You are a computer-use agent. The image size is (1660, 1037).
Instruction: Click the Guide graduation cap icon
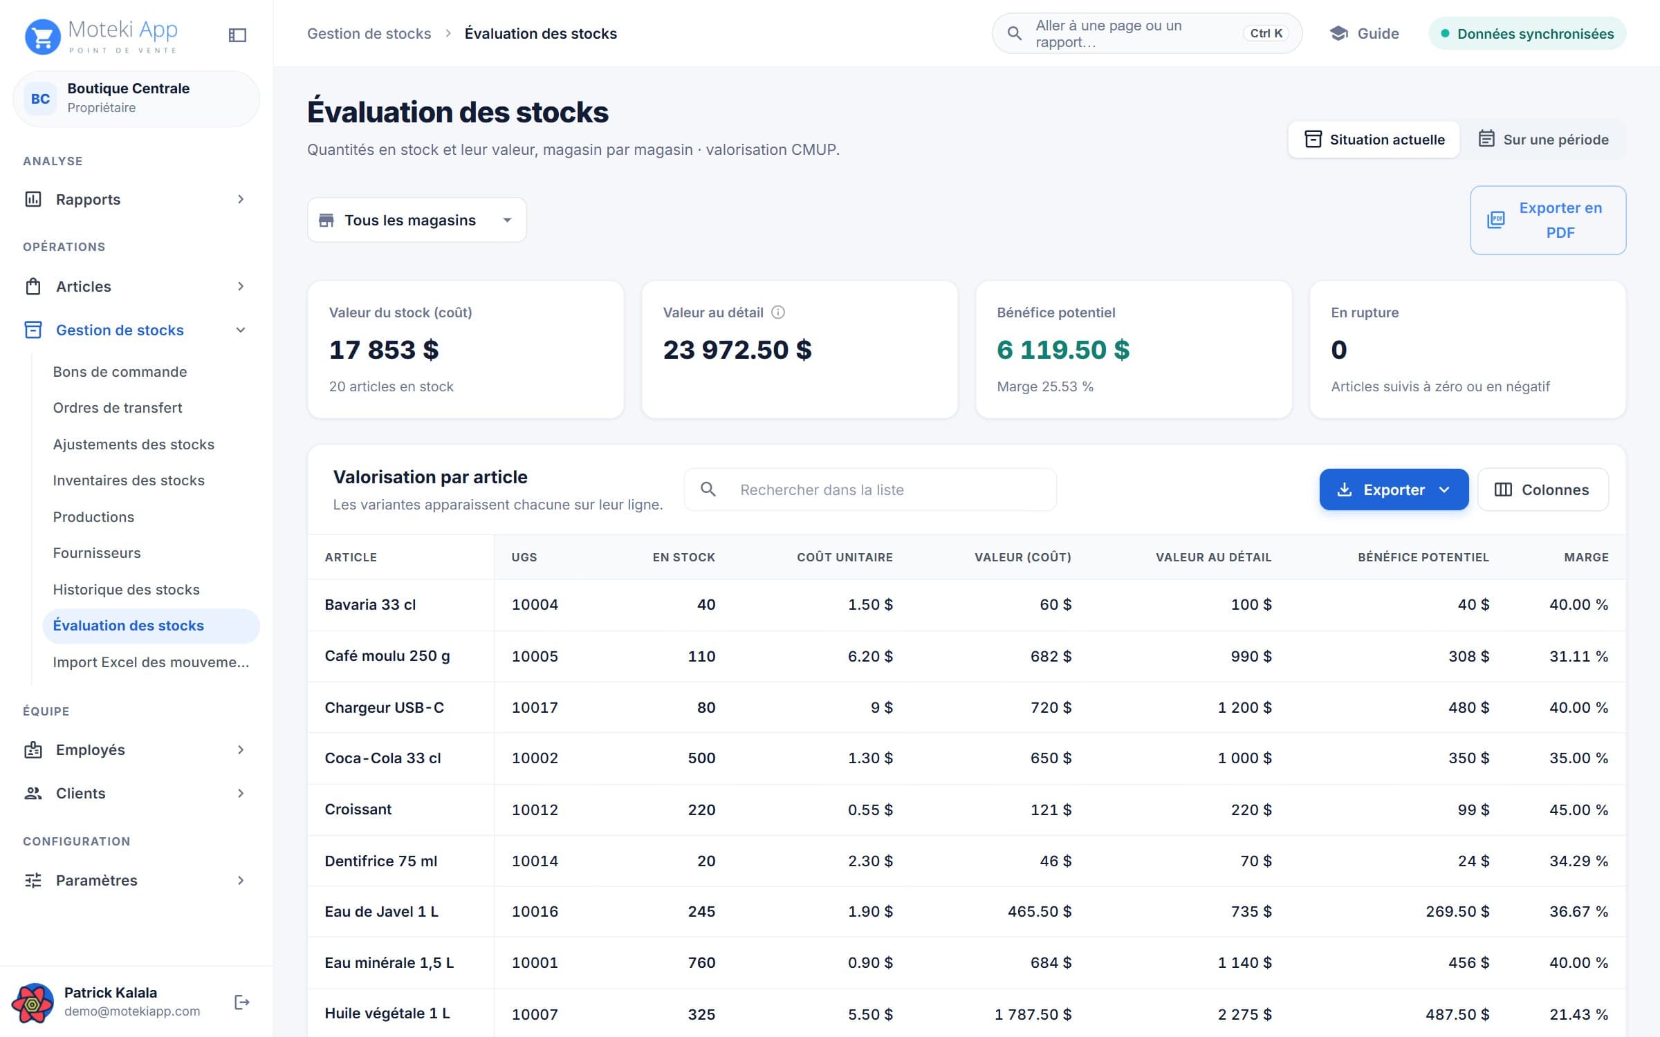tap(1338, 33)
